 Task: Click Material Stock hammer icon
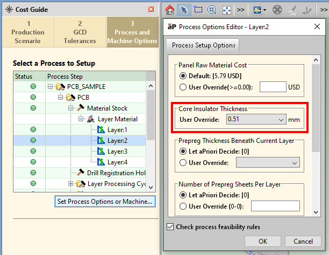click(x=80, y=108)
